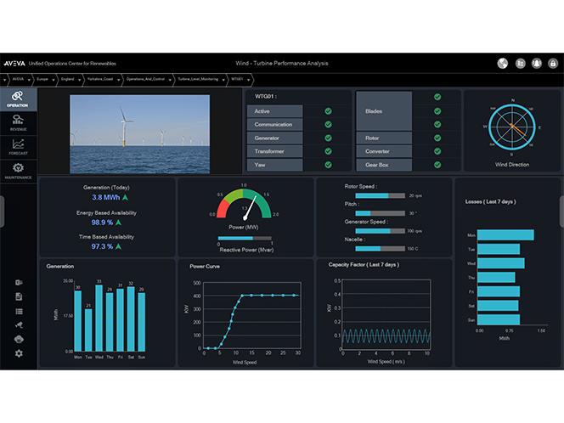Image resolution: width=564 pixels, height=423 pixels.
Task: Click the Generation (Today) green up arrow
Action: point(125,197)
